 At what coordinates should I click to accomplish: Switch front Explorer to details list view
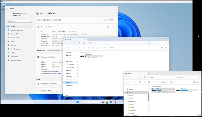[198, 115]
